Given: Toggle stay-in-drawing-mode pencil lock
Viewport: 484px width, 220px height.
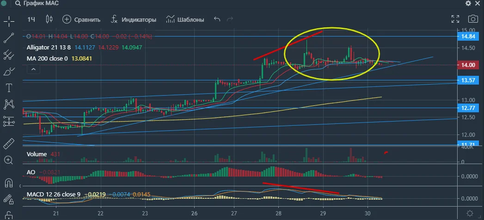Looking at the screenshot, I should pos(9,199).
